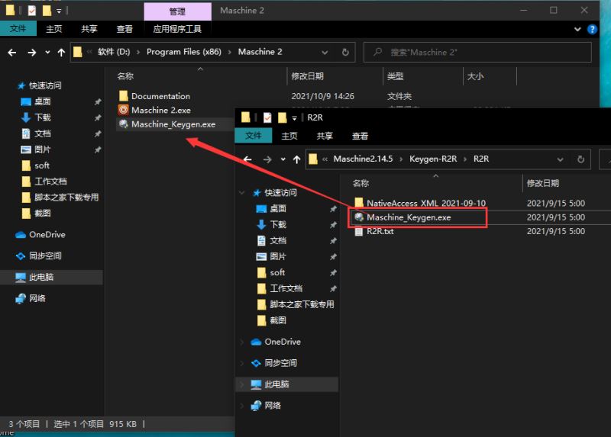Screen dimensions: 611x437
Task: Click Maschine2.14.5 breadcrumb
Action: 363,159
